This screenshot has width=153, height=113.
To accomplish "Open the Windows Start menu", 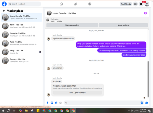I will 3,111.
